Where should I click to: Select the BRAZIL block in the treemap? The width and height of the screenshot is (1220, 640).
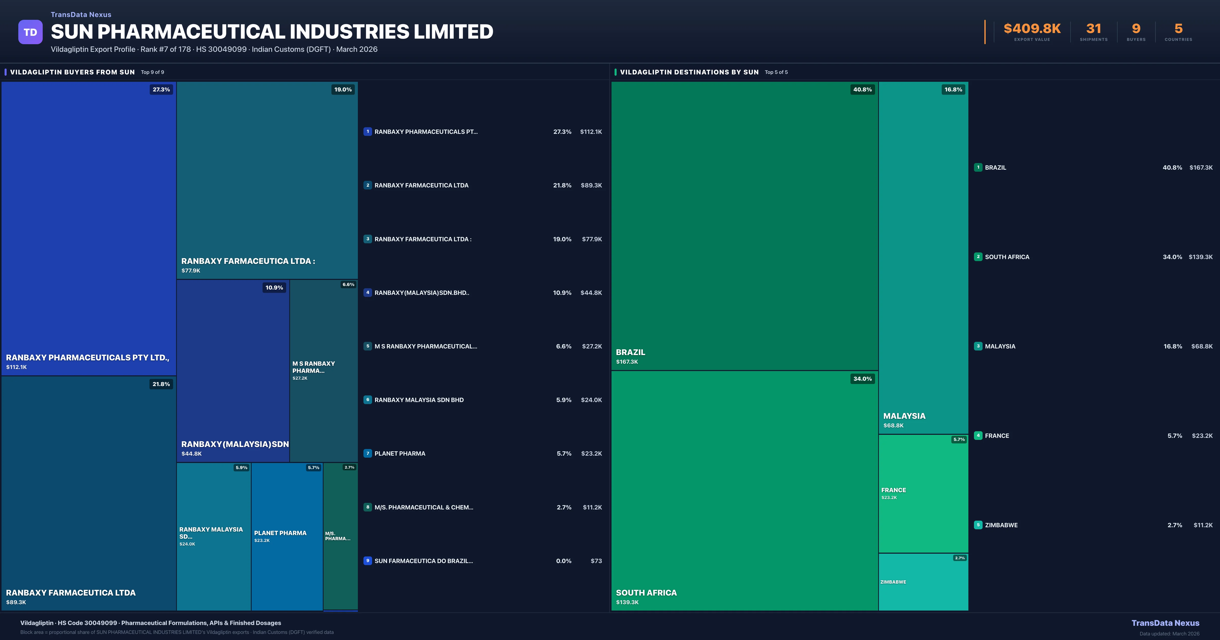tap(743, 227)
